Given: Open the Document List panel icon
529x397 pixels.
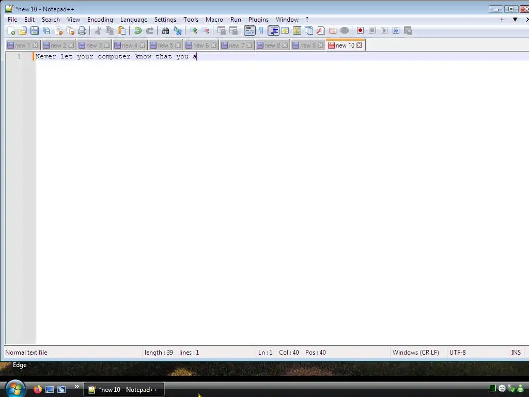Looking at the screenshot, I should click(309, 30).
